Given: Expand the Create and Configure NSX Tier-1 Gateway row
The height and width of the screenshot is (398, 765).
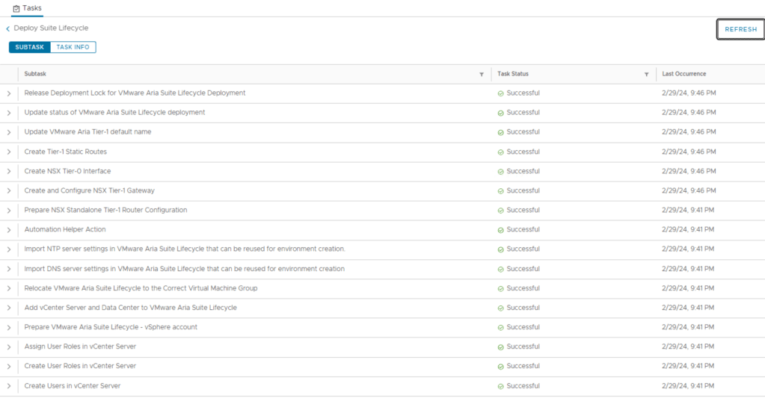Looking at the screenshot, I should [x=9, y=191].
